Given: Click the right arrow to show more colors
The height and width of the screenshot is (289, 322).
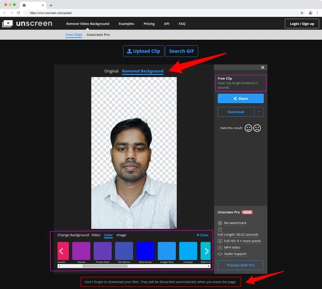Looking at the screenshot, I should [207, 251].
